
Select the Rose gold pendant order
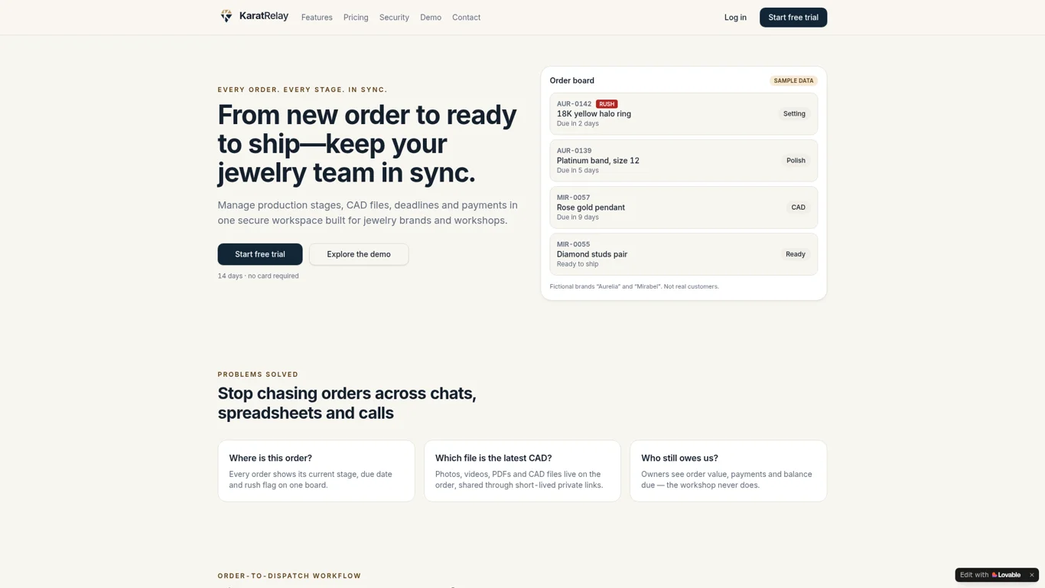point(683,207)
